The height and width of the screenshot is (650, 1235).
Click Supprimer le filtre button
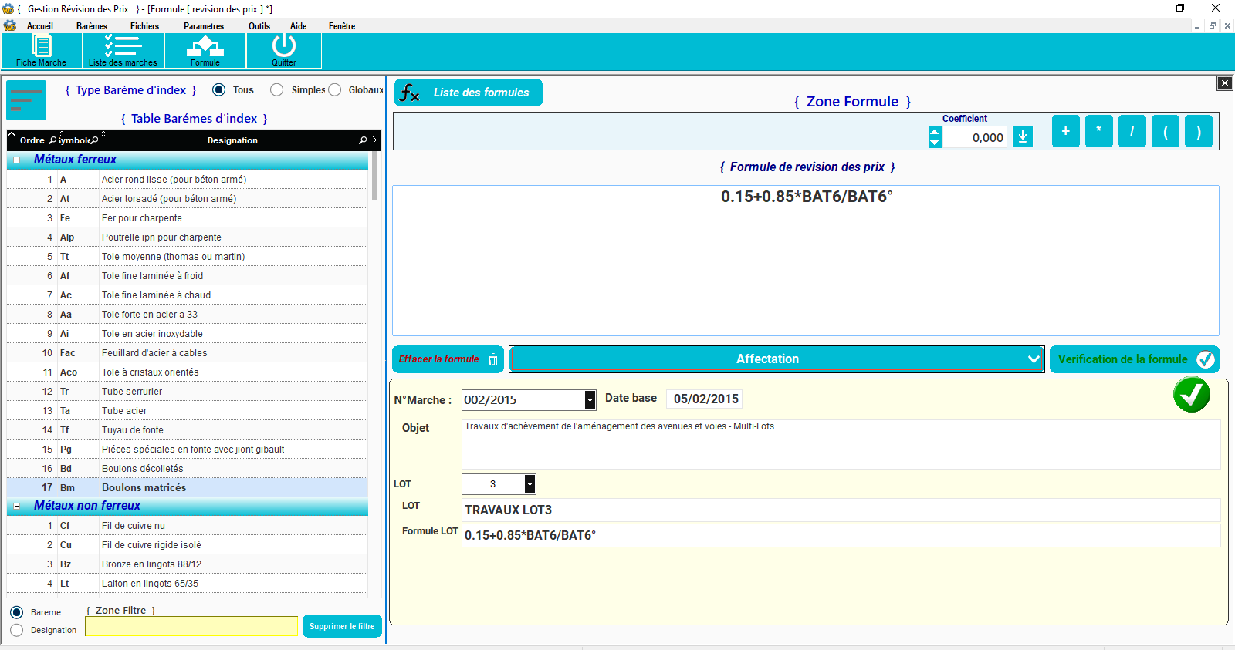(x=342, y=626)
